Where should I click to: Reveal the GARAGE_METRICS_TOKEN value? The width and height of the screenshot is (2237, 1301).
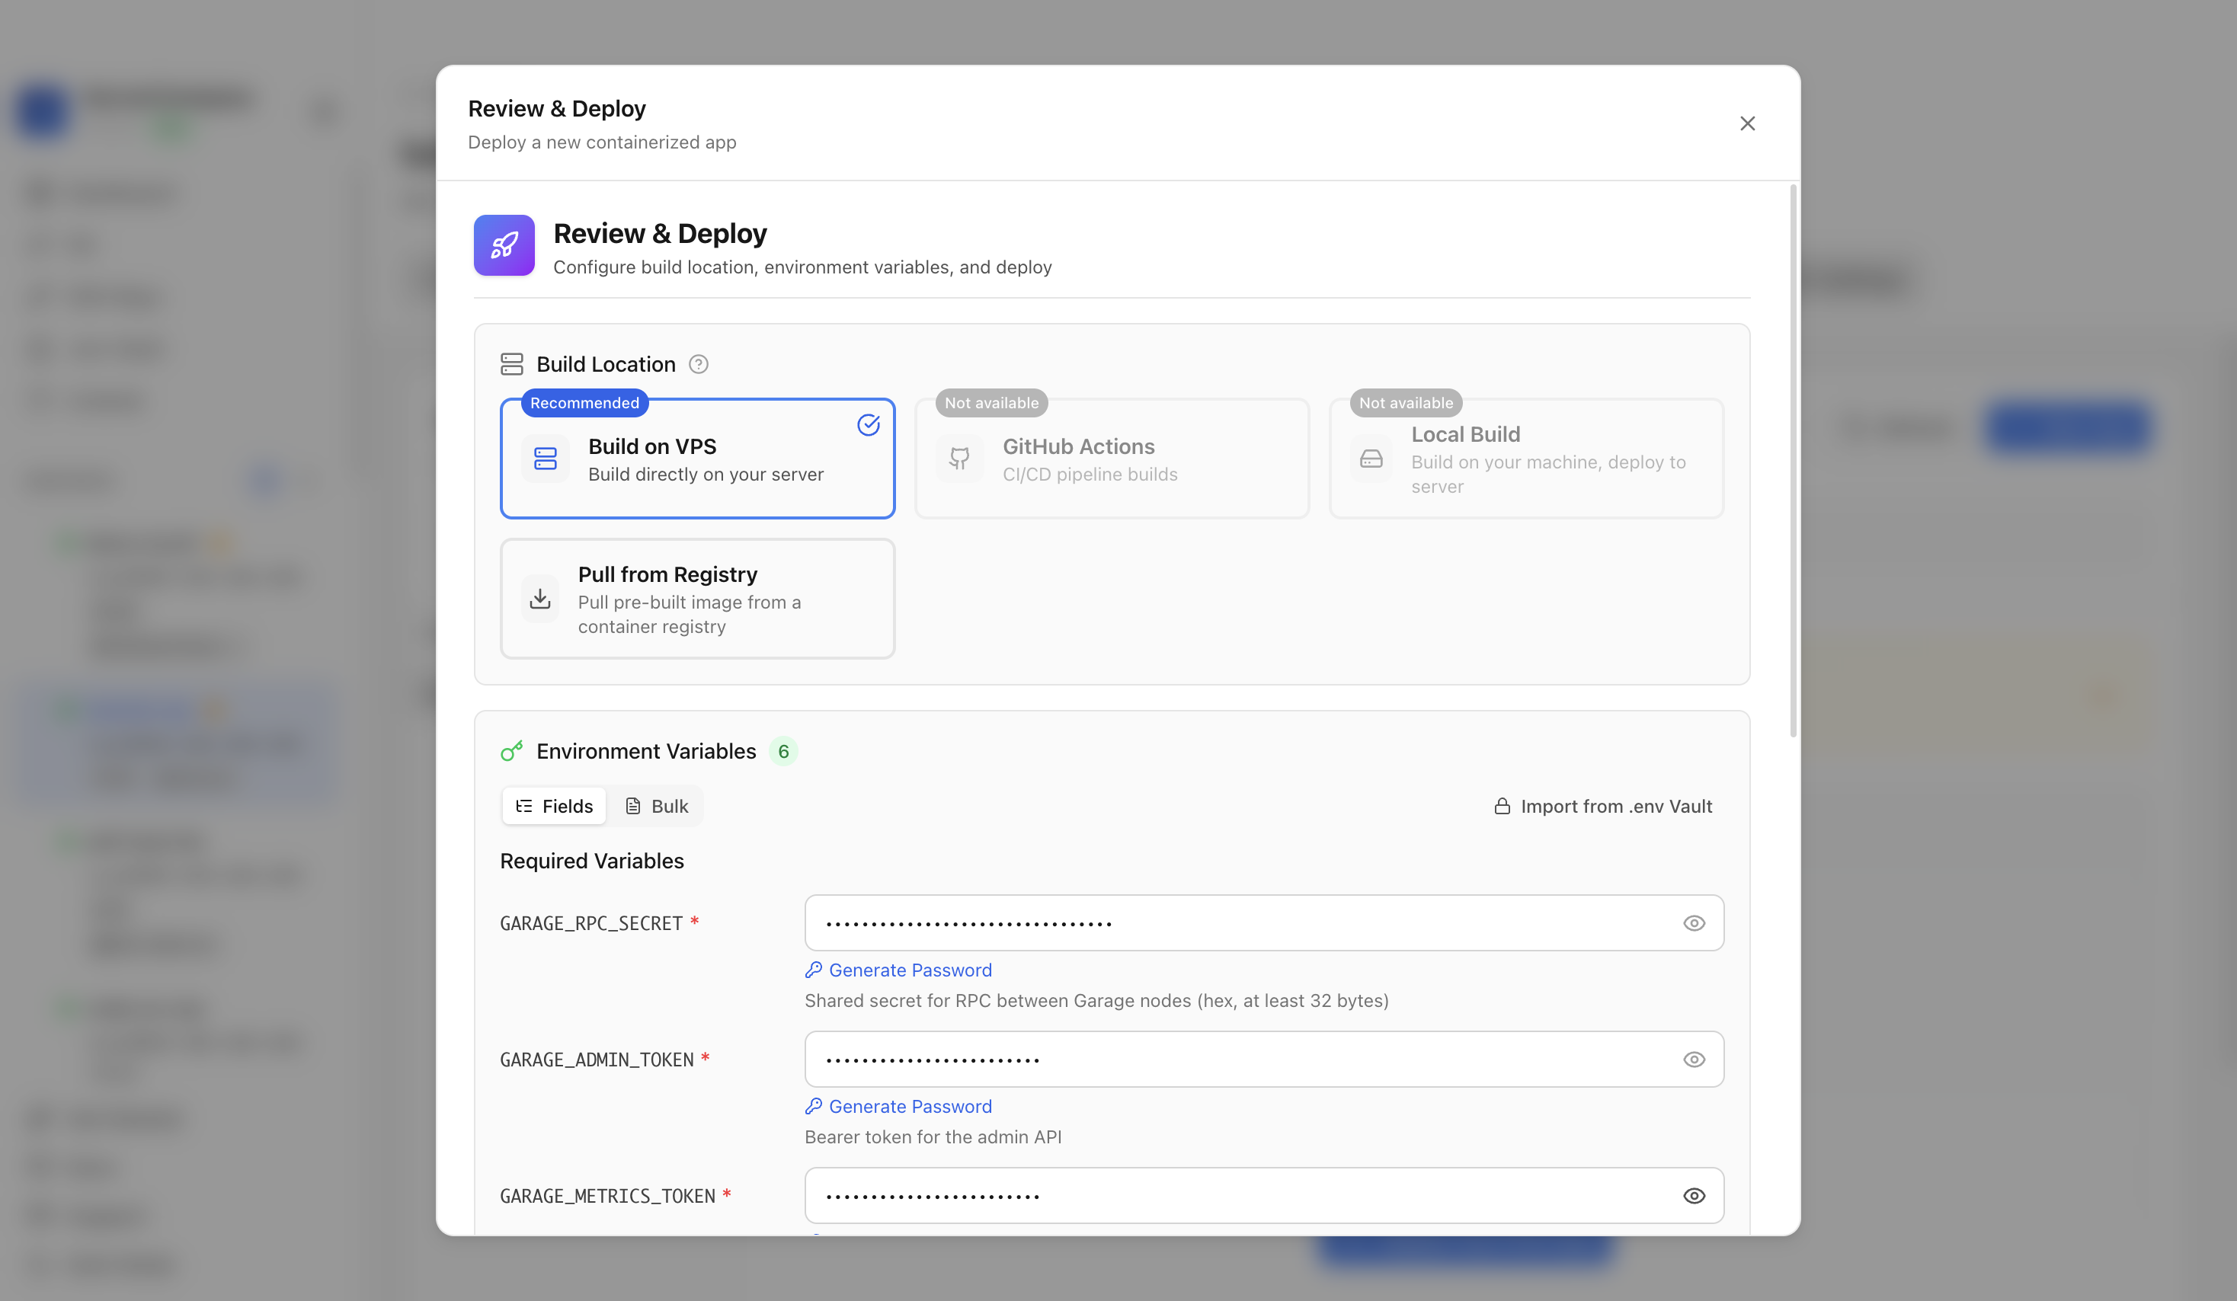[1694, 1195]
